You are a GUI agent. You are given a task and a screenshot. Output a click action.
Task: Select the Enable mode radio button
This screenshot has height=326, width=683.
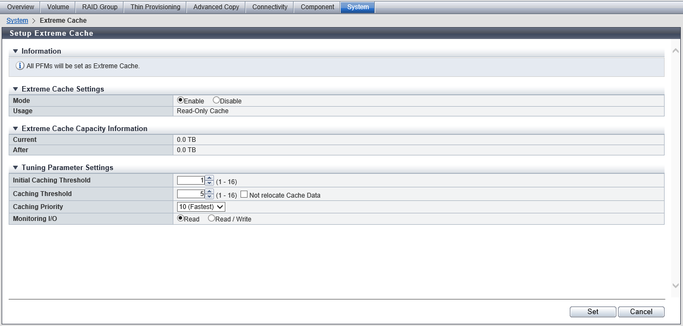(x=180, y=100)
